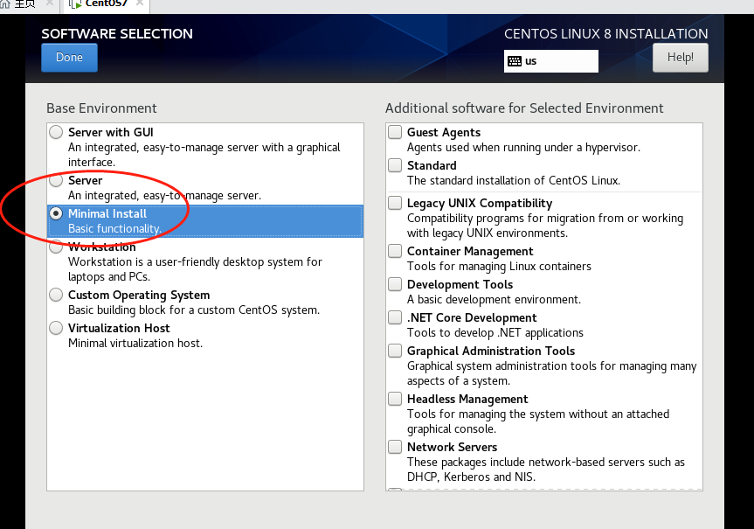The image size is (754, 529).
Task: Select Custom Operating System radio button
Action: [56, 295]
